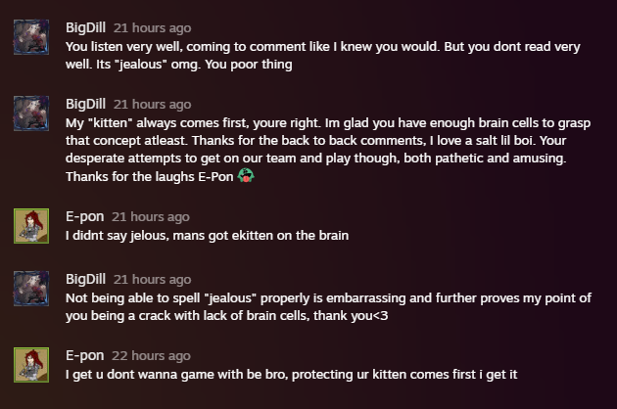Open E-pon's avatar on the 22 hours ago comment
This screenshot has width=617, height=409.
click(x=31, y=365)
